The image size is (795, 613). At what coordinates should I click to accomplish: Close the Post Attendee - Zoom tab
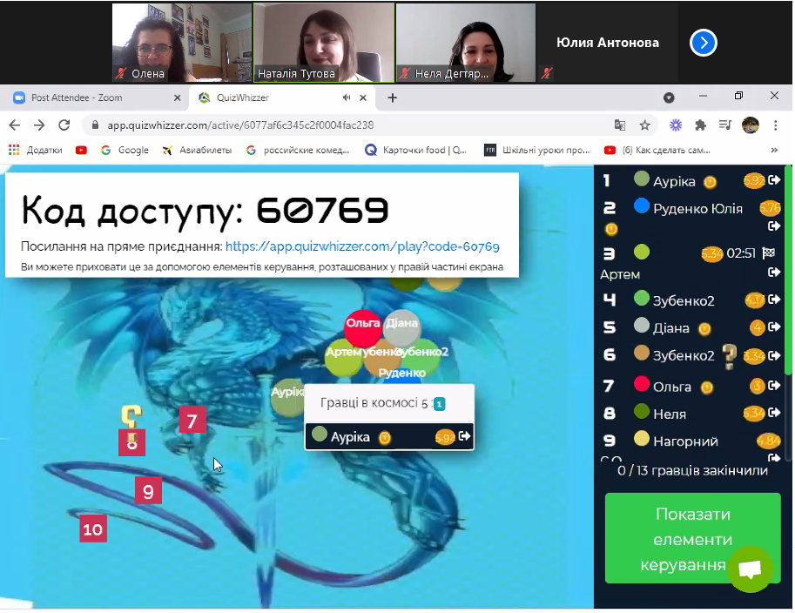pyautogui.click(x=177, y=98)
